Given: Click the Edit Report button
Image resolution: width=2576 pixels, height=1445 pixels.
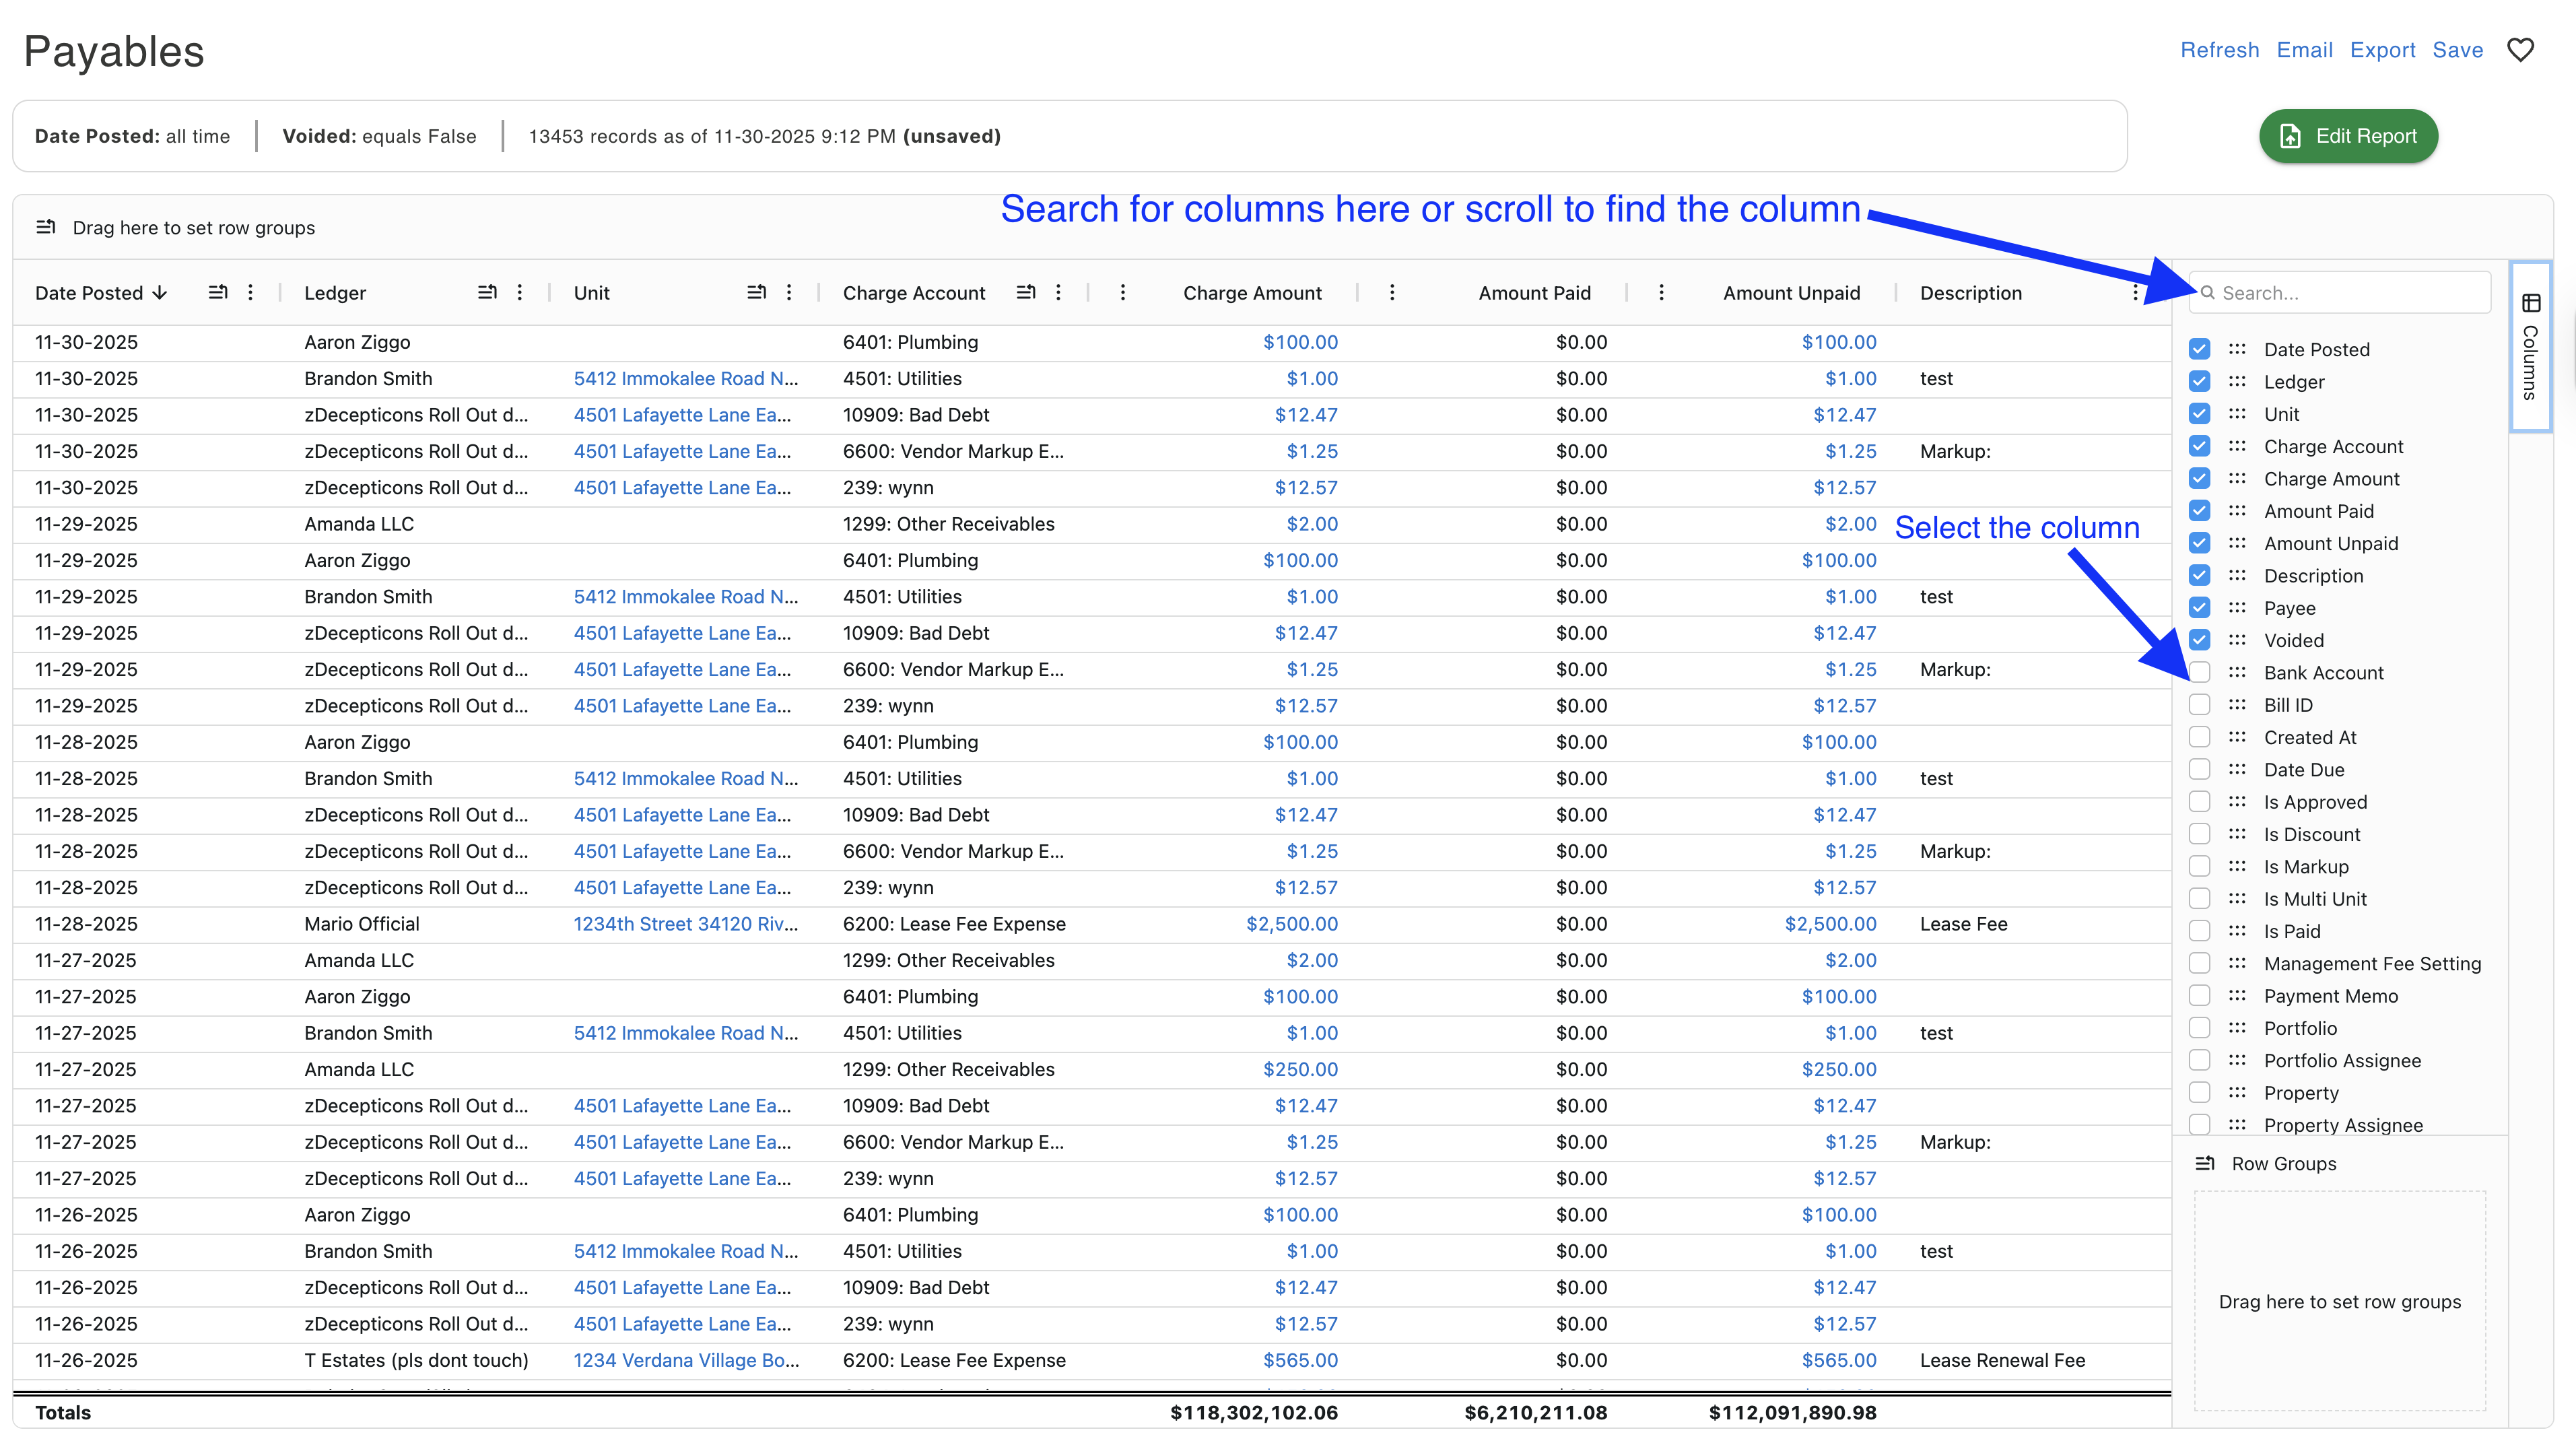Looking at the screenshot, I should (2348, 136).
